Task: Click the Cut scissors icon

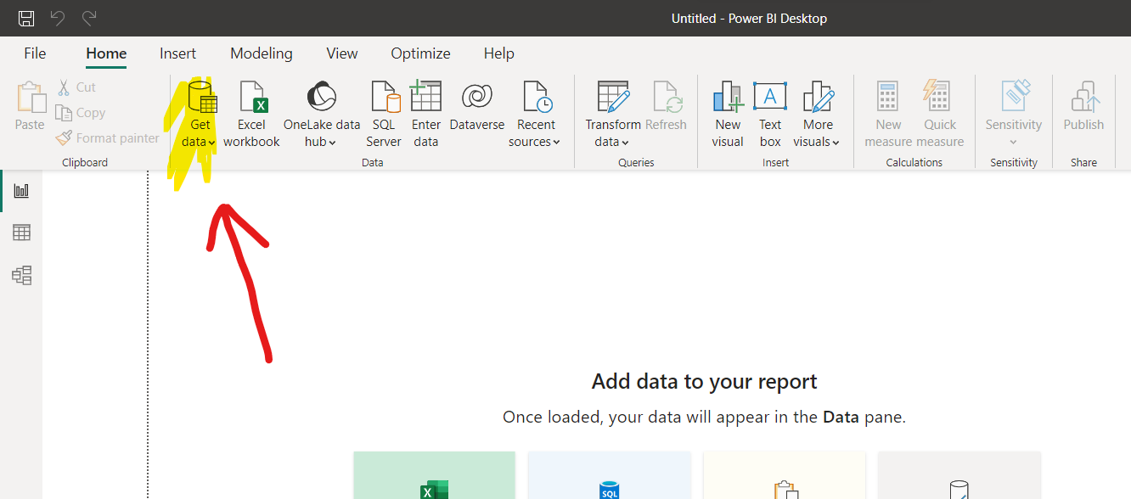Action: (x=64, y=87)
